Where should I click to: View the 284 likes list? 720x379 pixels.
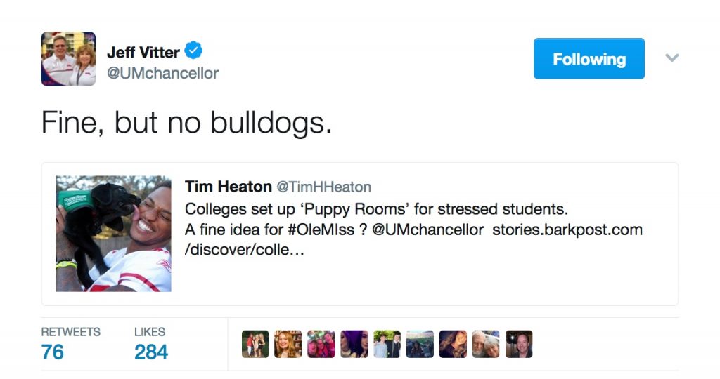click(151, 344)
